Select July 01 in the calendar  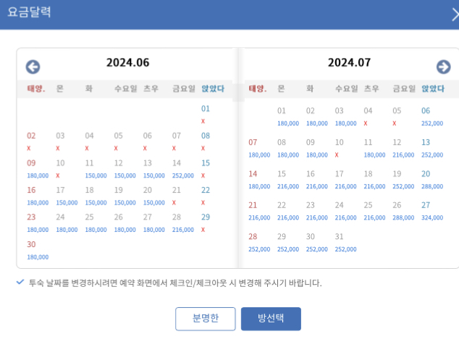[x=288, y=117]
